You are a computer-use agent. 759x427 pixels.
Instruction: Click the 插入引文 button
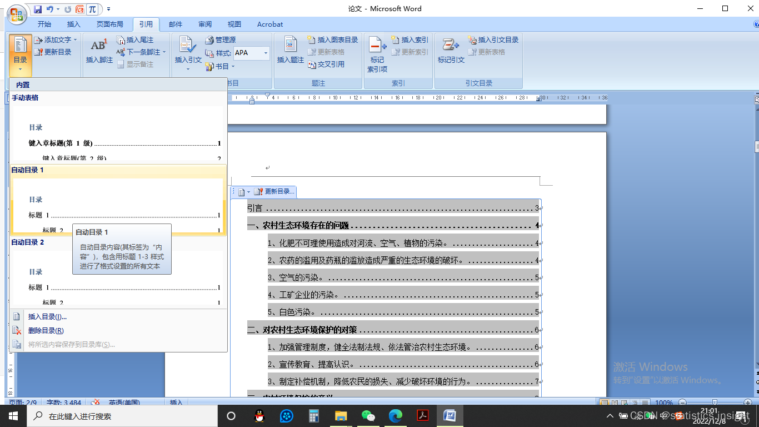pos(188,53)
